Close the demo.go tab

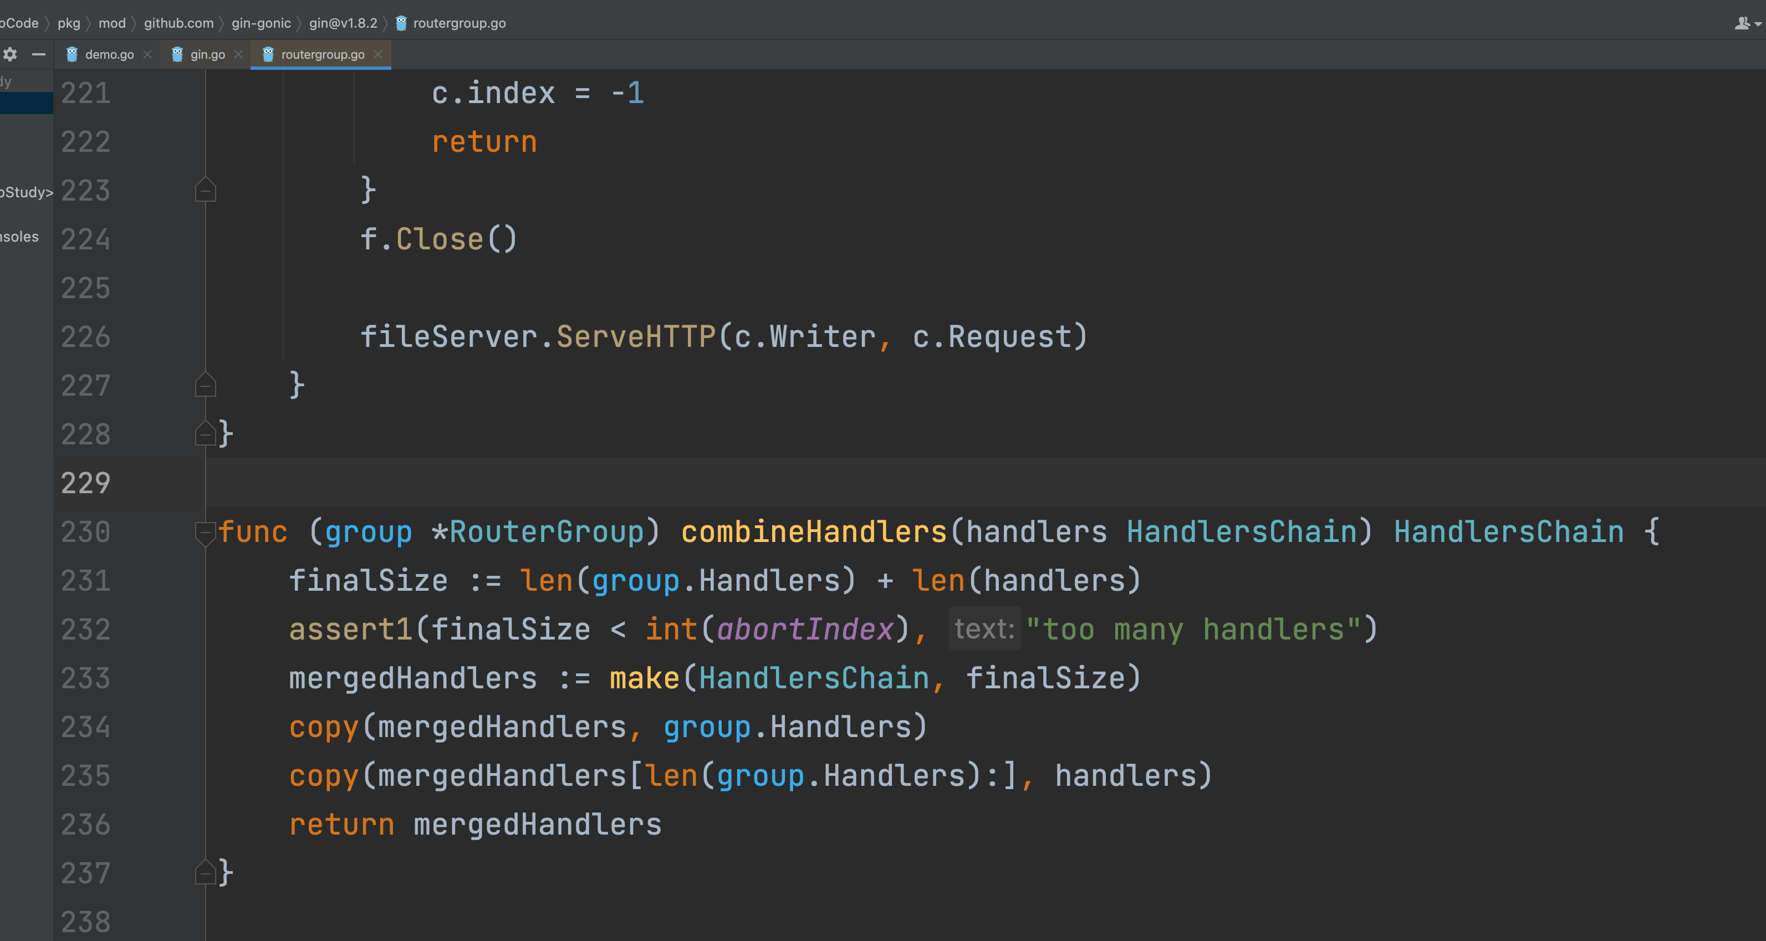click(x=147, y=54)
